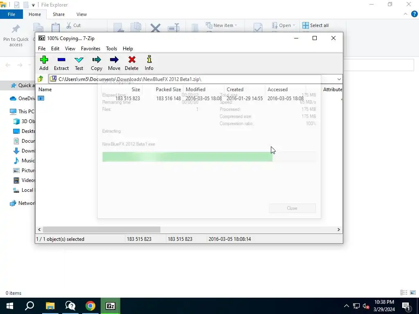Open the 7-Zip Help menu
Screen dimensions: 419x314
coord(128,49)
